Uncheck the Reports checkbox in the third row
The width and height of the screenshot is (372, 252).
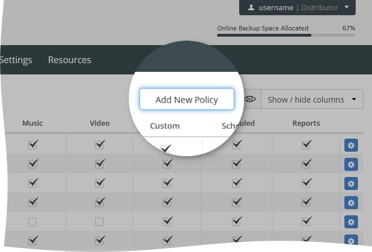pyautogui.click(x=306, y=183)
